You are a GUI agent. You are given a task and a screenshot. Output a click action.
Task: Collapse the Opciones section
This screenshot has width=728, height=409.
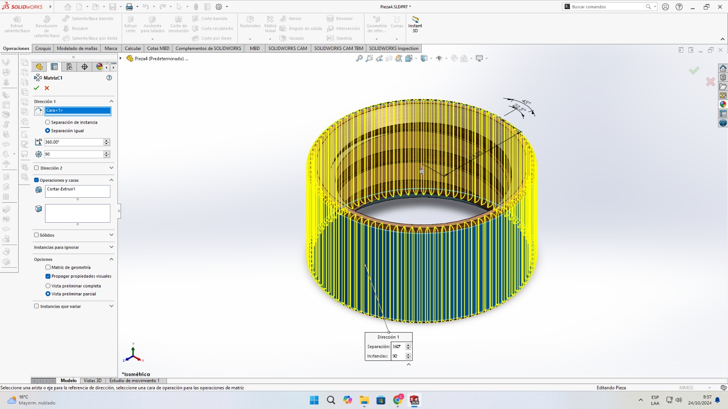coord(111,259)
